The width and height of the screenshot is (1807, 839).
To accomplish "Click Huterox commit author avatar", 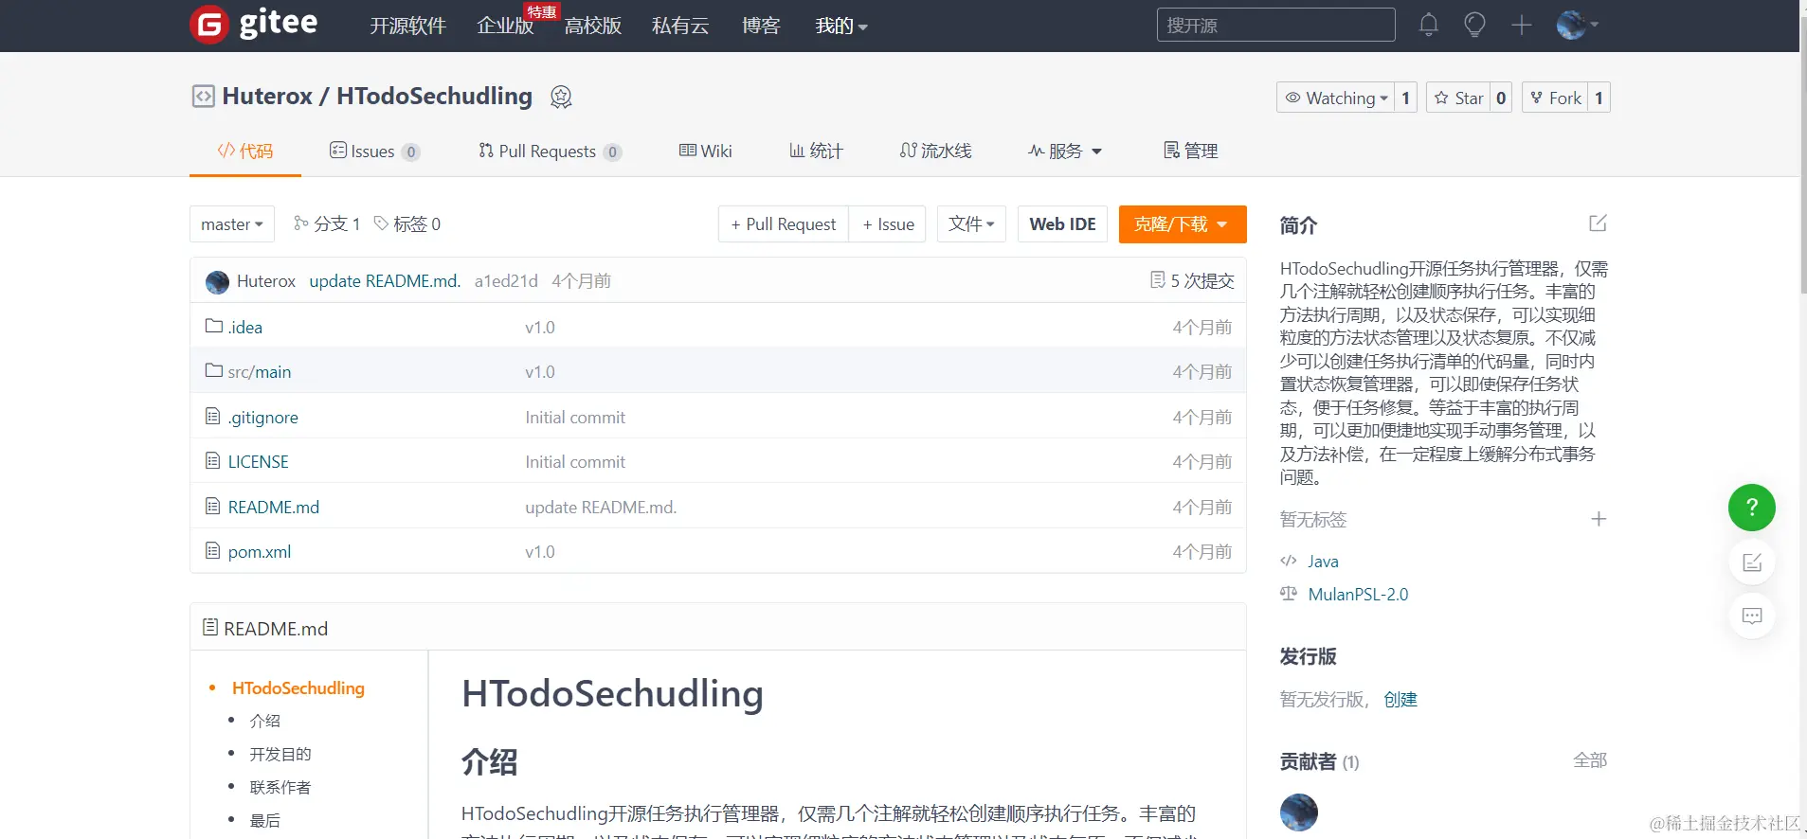I will tap(217, 281).
